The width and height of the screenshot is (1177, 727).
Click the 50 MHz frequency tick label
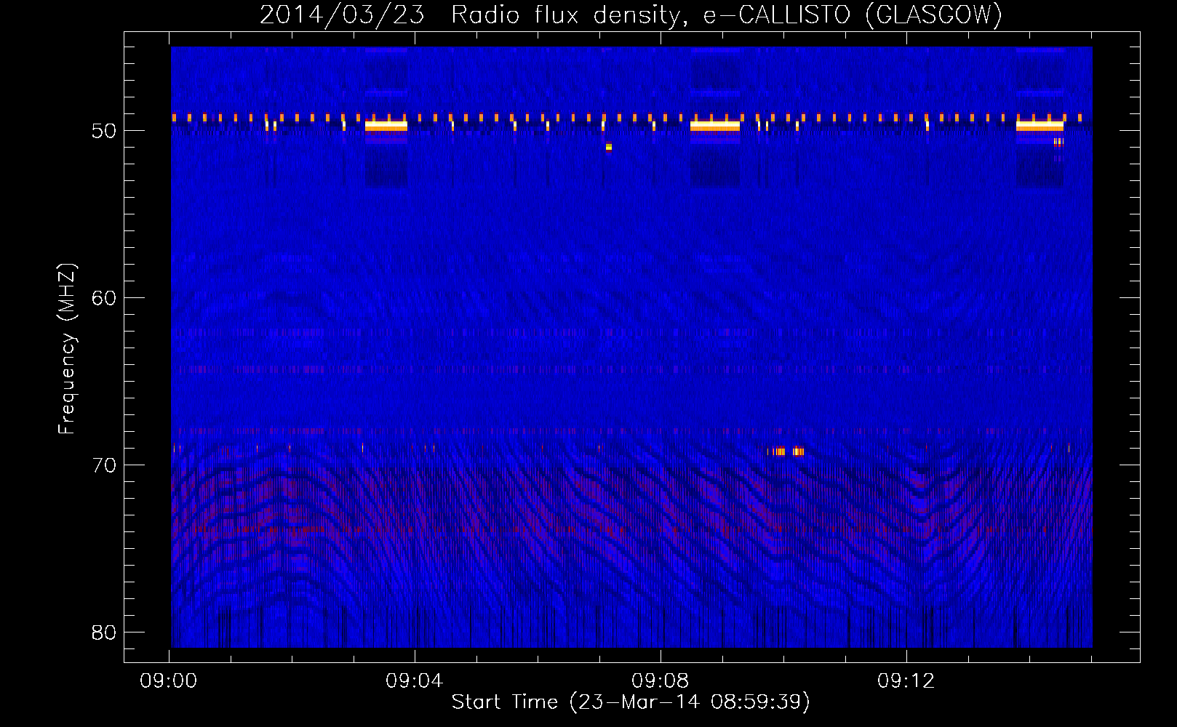pos(104,131)
